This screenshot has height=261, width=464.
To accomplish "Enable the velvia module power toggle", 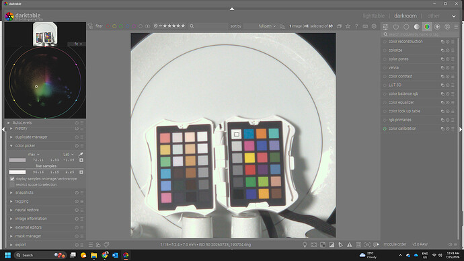I will tap(385, 68).
